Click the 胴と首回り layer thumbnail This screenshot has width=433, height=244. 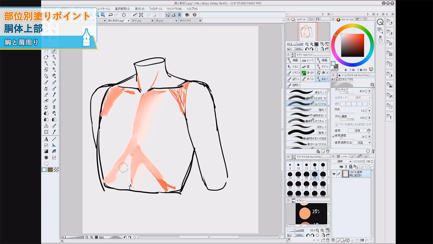click(345, 174)
